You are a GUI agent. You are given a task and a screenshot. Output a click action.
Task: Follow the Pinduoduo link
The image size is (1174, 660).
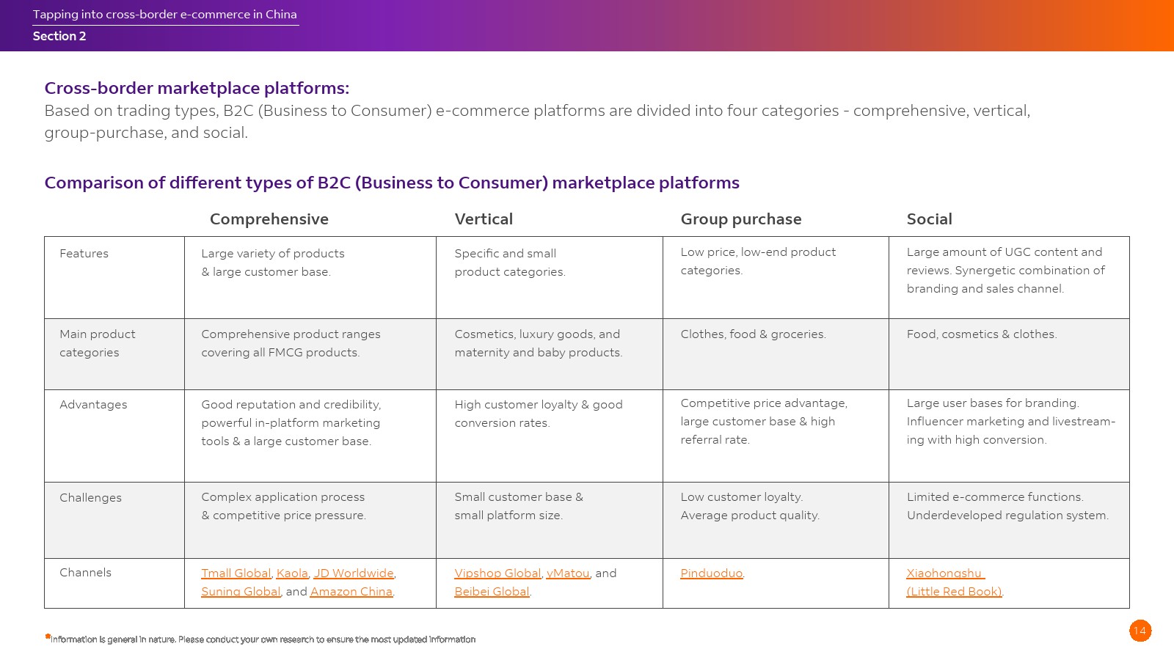[x=711, y=573]
